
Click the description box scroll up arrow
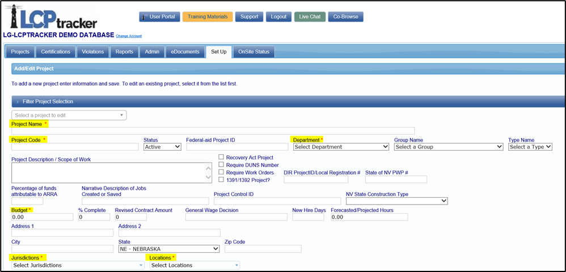click(209, 168)
